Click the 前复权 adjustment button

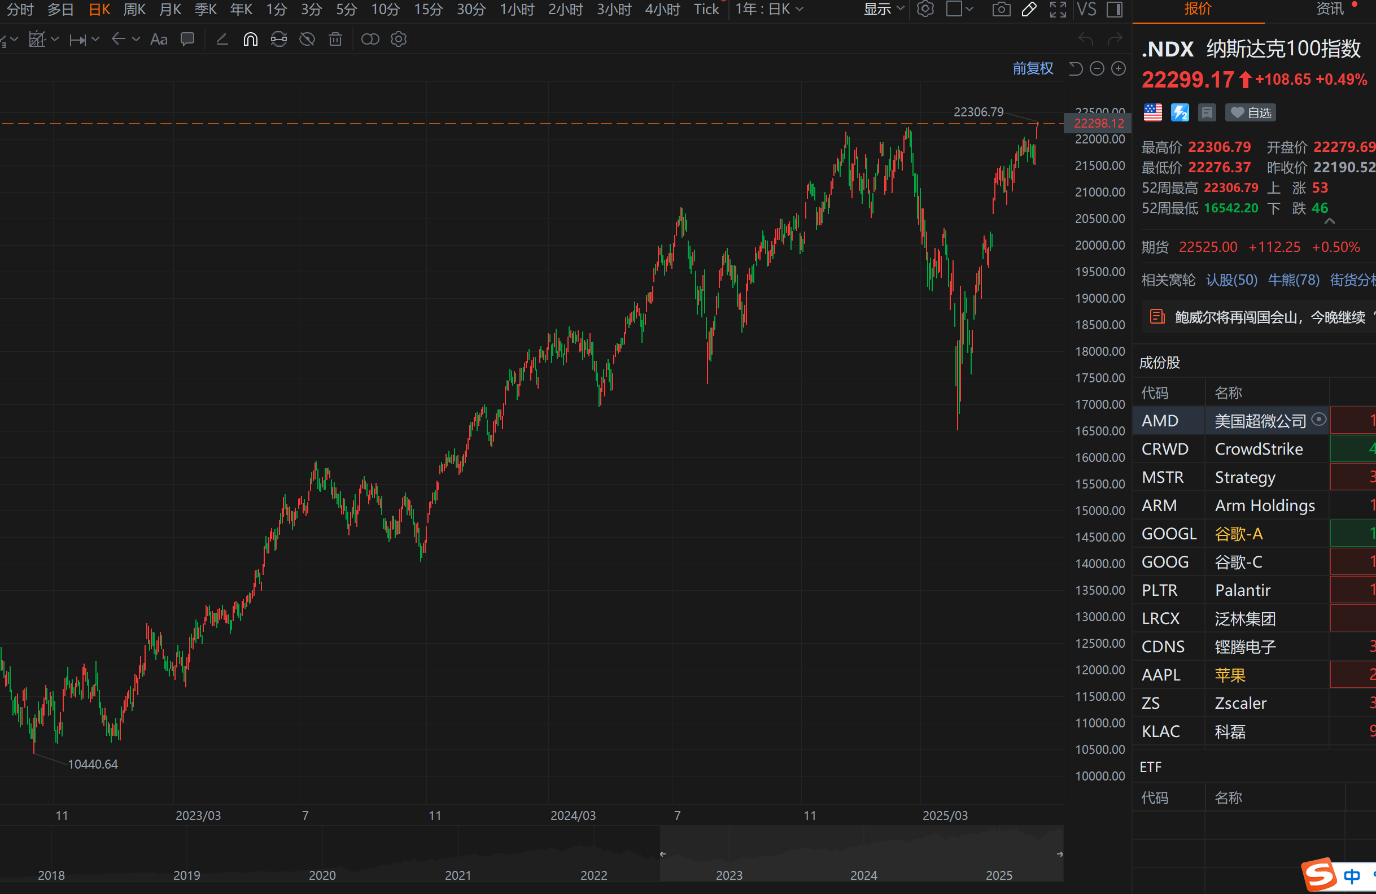pos(1033,69)
